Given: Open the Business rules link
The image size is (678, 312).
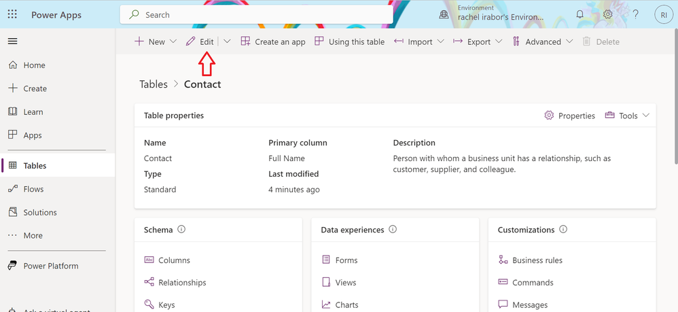Looking at the screenshot, I should coord(537,260).
